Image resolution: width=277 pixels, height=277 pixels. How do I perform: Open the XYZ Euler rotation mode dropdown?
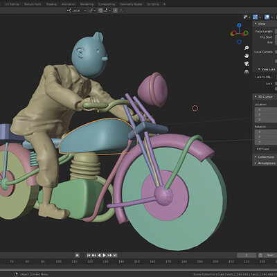point(266,149)
